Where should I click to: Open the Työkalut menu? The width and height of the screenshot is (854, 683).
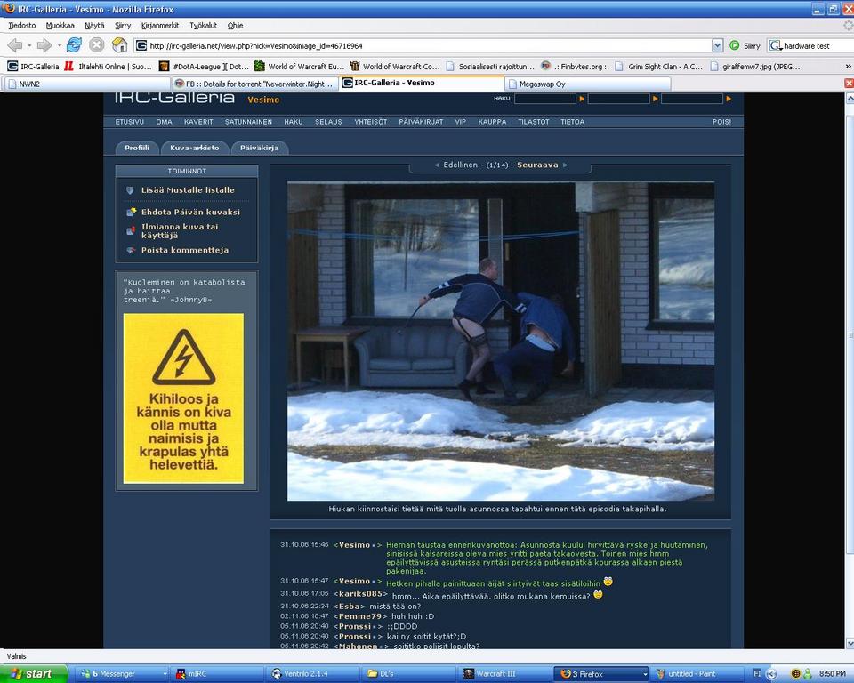(x=203, y=26)
